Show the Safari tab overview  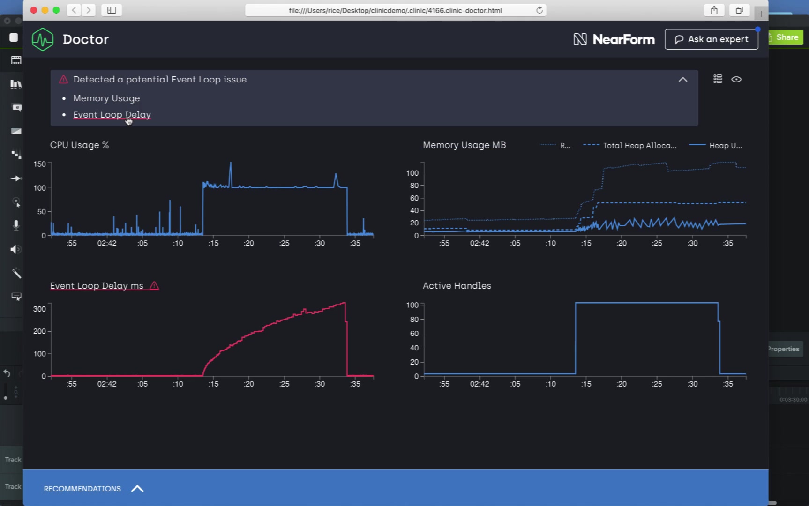click(x=739, y=10)
